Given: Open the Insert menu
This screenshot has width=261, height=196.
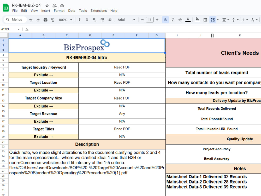Looking at the screenshot, I should 46,11.
